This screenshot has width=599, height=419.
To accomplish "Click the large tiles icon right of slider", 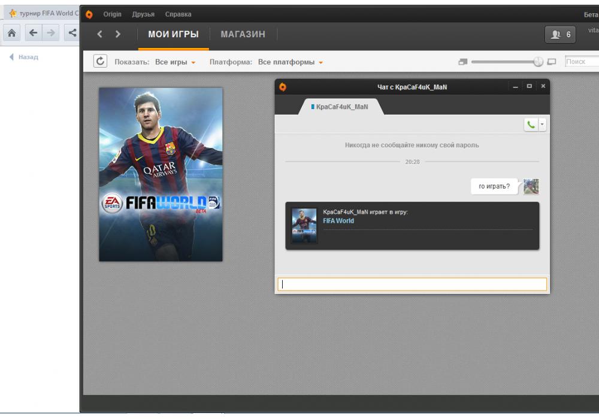I will [x=552, y=62].
